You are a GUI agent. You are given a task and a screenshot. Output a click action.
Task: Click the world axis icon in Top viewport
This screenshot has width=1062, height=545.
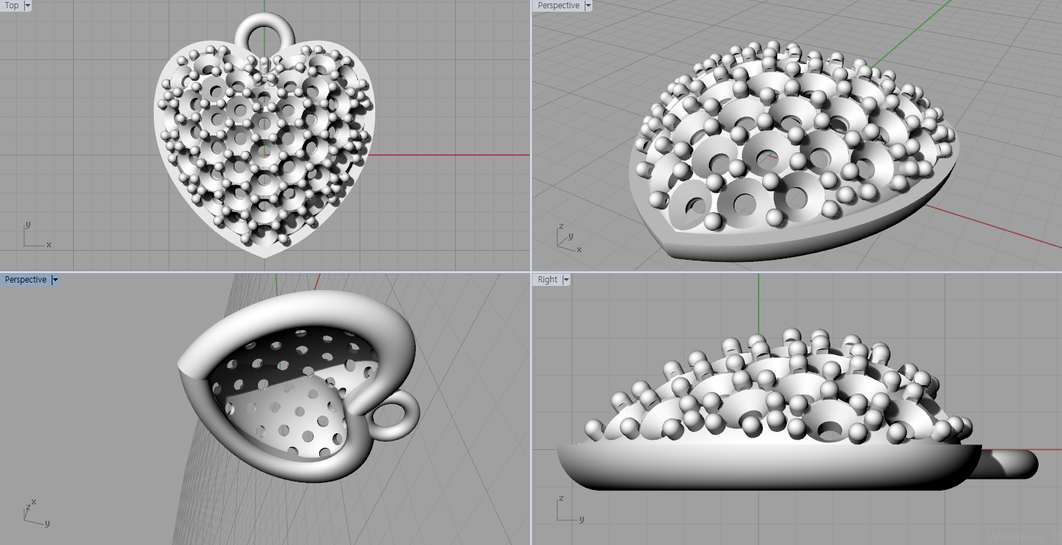point(34,236)
